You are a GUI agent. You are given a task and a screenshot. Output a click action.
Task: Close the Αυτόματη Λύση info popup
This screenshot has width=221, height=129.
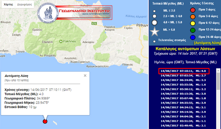(x=85, y=75)
